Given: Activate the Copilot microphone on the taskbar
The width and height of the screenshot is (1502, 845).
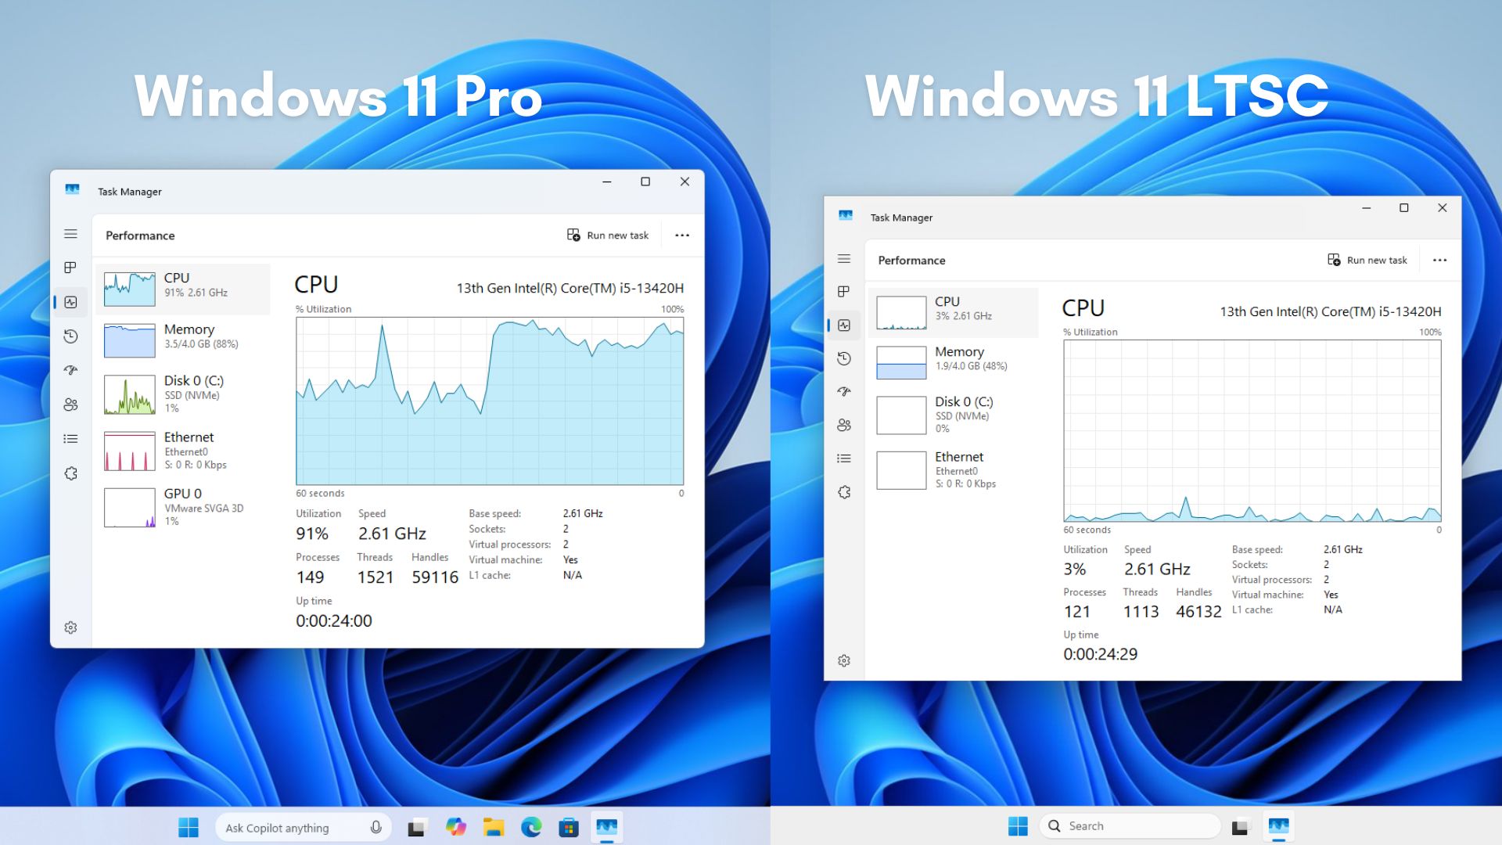Looking at the screenshot, I should pyautogui.click(x=376, y=827).
